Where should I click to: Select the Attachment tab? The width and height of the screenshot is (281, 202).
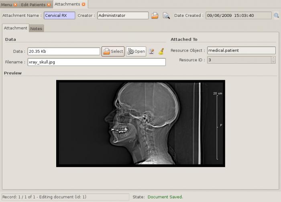[16, 28]
